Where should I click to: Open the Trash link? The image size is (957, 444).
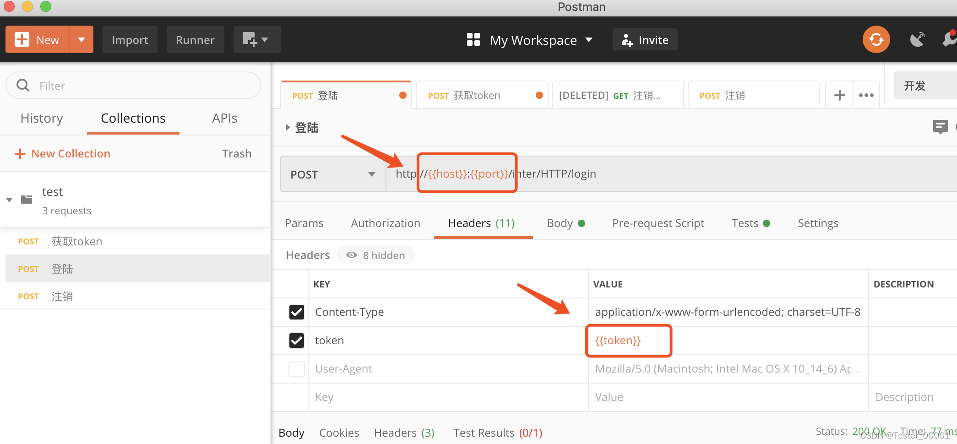[x=237, y=153]
